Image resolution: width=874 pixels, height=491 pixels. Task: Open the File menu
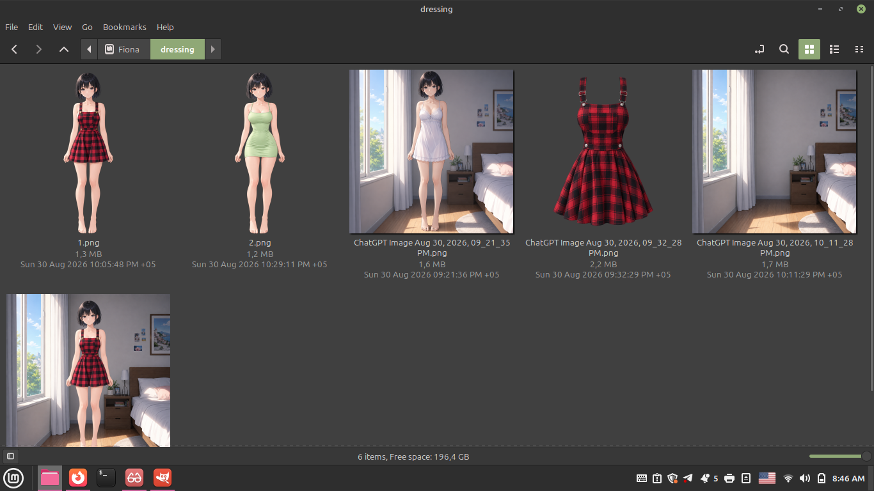point(12,27)
